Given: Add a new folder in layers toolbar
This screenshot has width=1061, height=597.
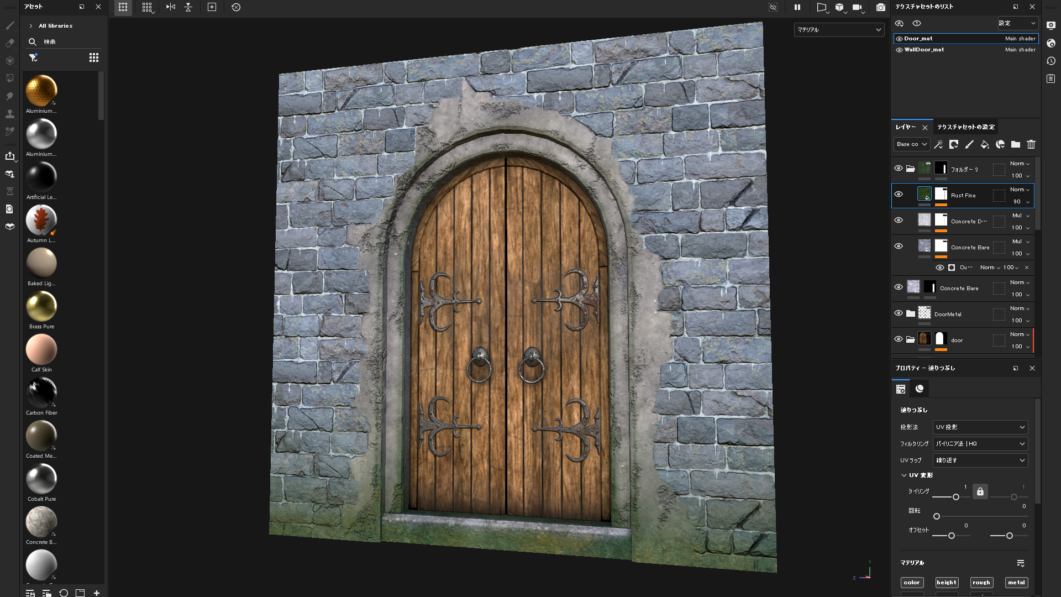Looking at the screenshot, I should (x=1016, y=144).
